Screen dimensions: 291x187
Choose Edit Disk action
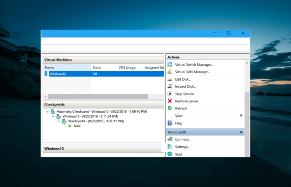click(183, 79)
